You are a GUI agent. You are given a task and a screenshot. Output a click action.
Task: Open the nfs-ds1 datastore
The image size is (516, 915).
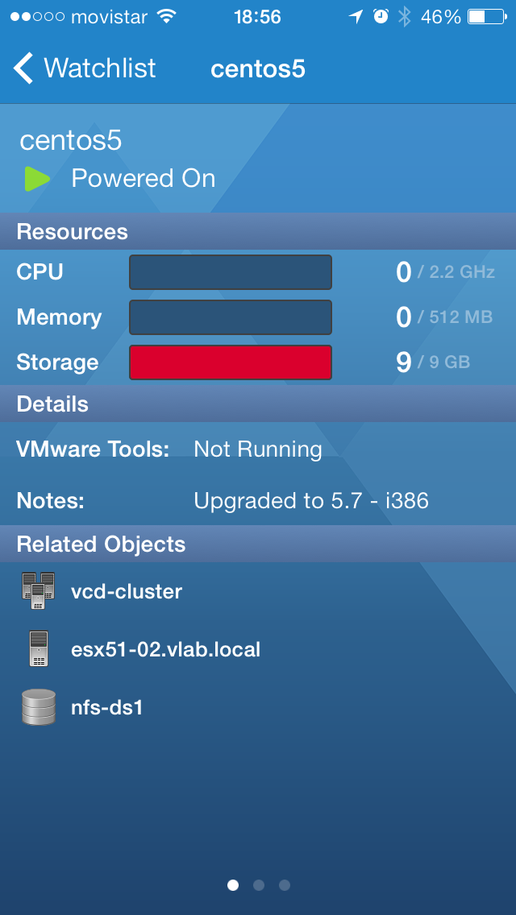106,709
